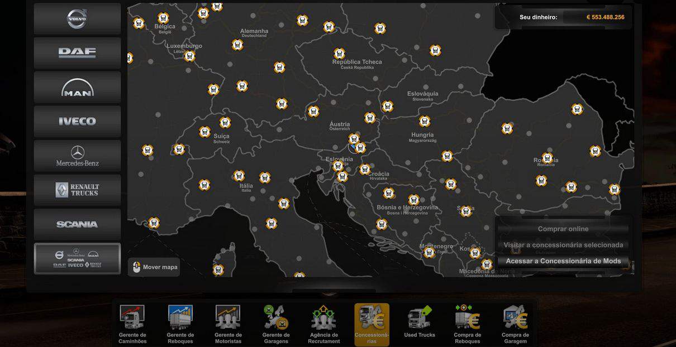Open Gerente de Motoristas screen
Viewport: 676px width, 347px height.
coord(228,324)
